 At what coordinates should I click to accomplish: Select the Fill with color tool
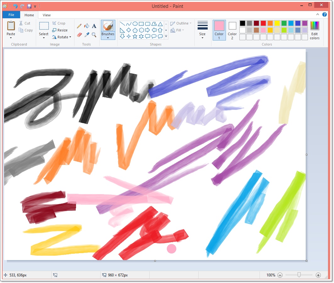tap(86, 26)
